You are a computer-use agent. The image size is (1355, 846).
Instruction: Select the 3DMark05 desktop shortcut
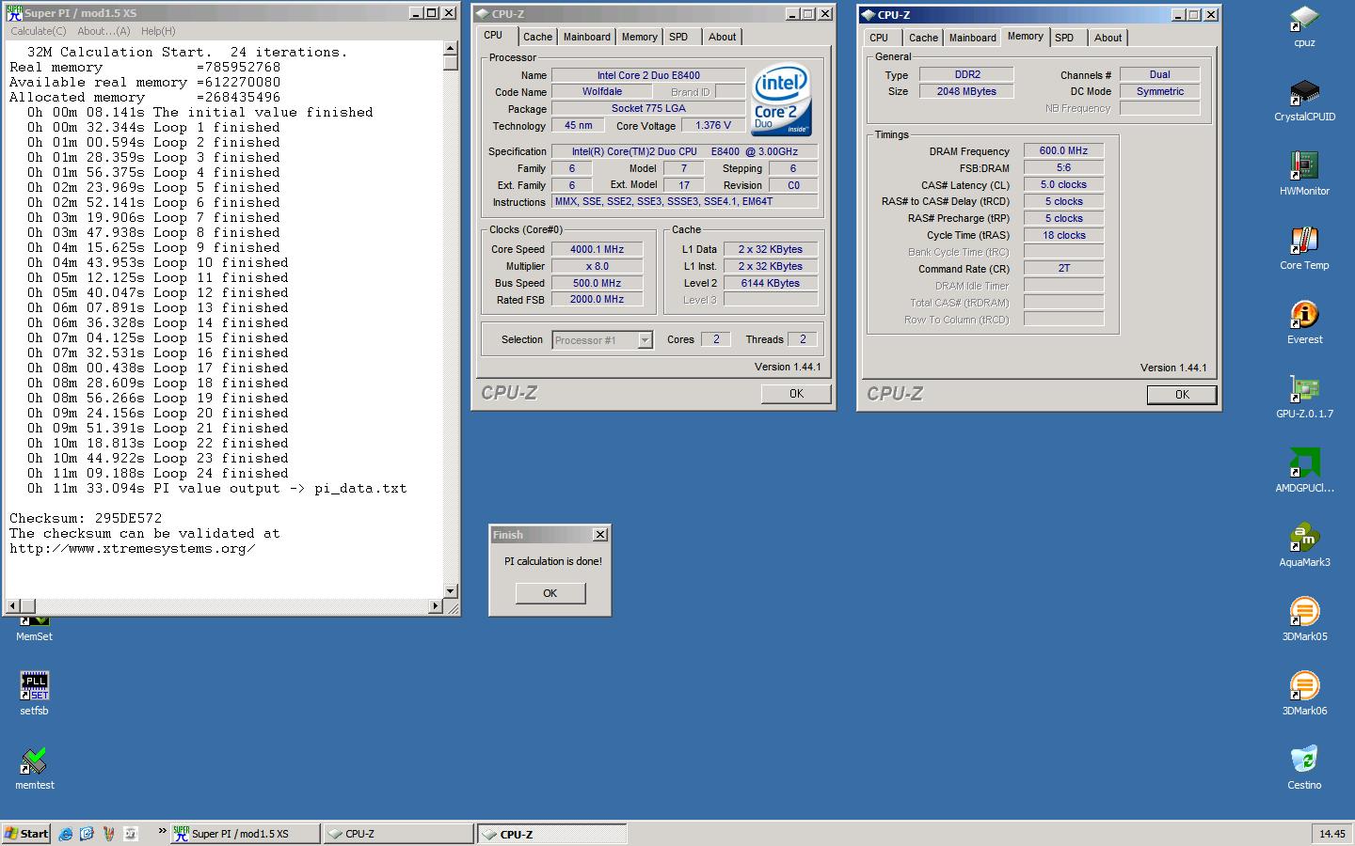click(1304, 619)
